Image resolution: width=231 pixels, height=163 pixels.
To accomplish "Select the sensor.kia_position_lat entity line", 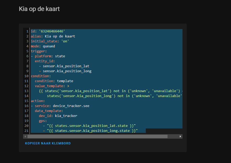I will click(x=66, y=66).
